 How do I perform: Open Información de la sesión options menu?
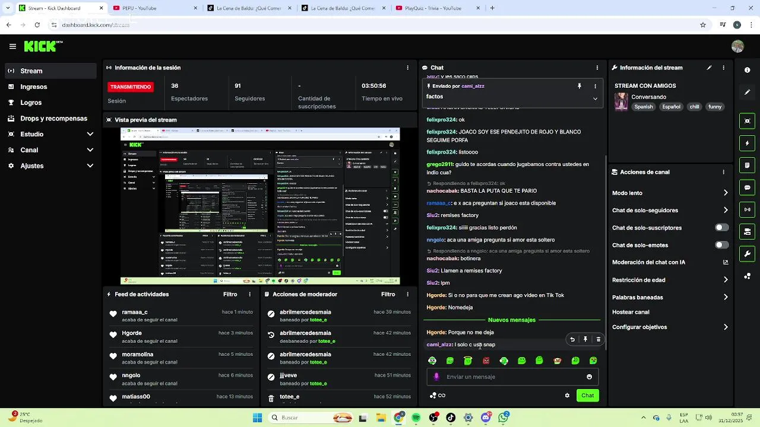407,68
